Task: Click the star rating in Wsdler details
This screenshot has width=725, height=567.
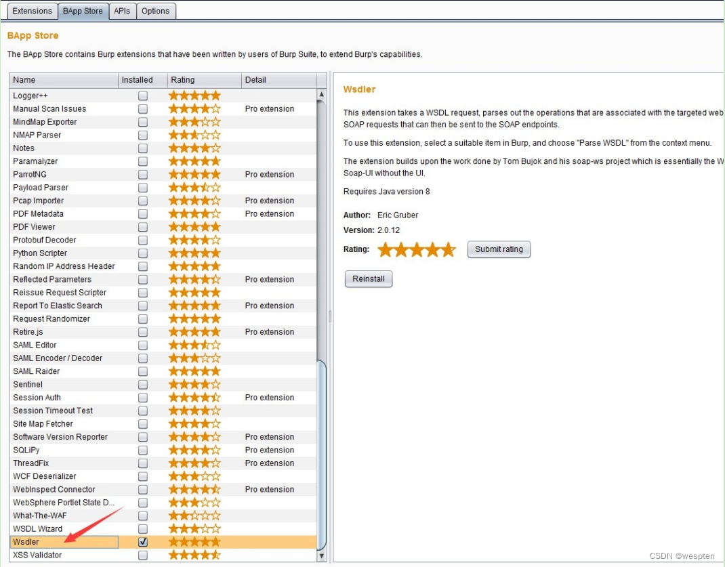Action: pyautogui.click(x=417, y=249)
